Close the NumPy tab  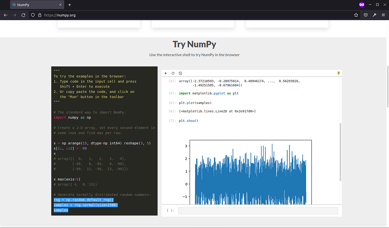click(x=60, y=5)
